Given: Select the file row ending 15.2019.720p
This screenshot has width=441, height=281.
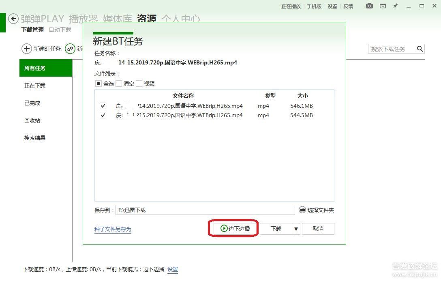Looking at the screenshot, I should pyautogui.click(x=214, y=115).
